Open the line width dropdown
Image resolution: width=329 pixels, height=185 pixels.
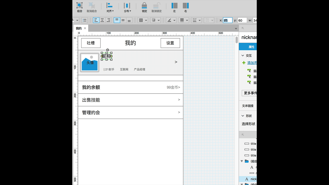pos(184,20)
